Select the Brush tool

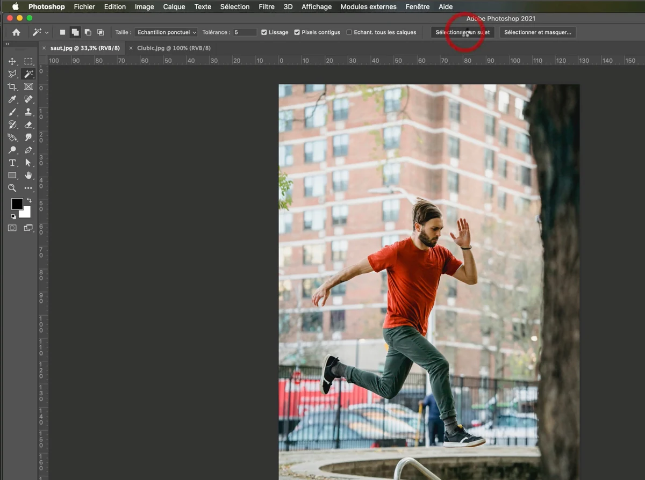(12, 112)
